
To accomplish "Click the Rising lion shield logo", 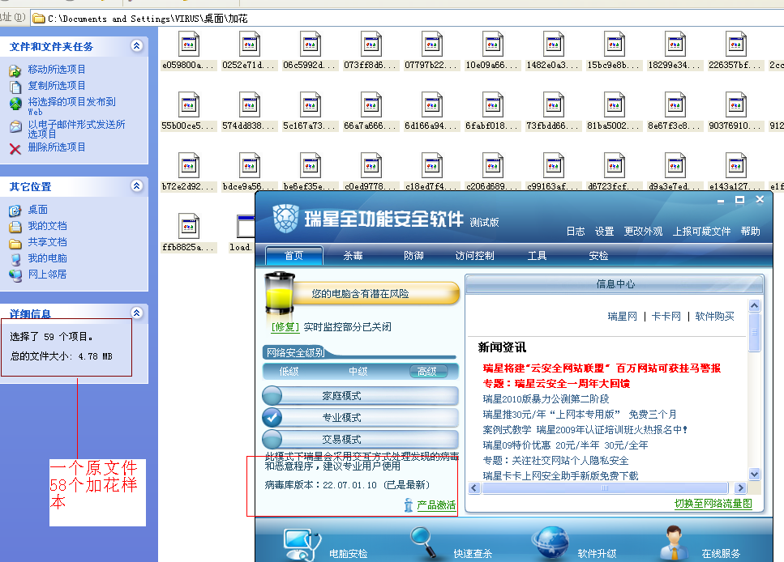I will 286,219.
